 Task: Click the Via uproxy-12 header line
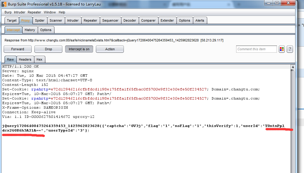(48, 117)
